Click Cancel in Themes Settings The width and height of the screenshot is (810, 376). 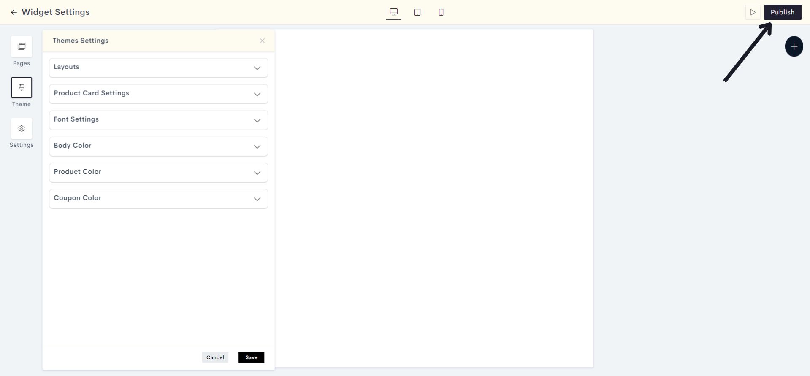click(215, 357)
